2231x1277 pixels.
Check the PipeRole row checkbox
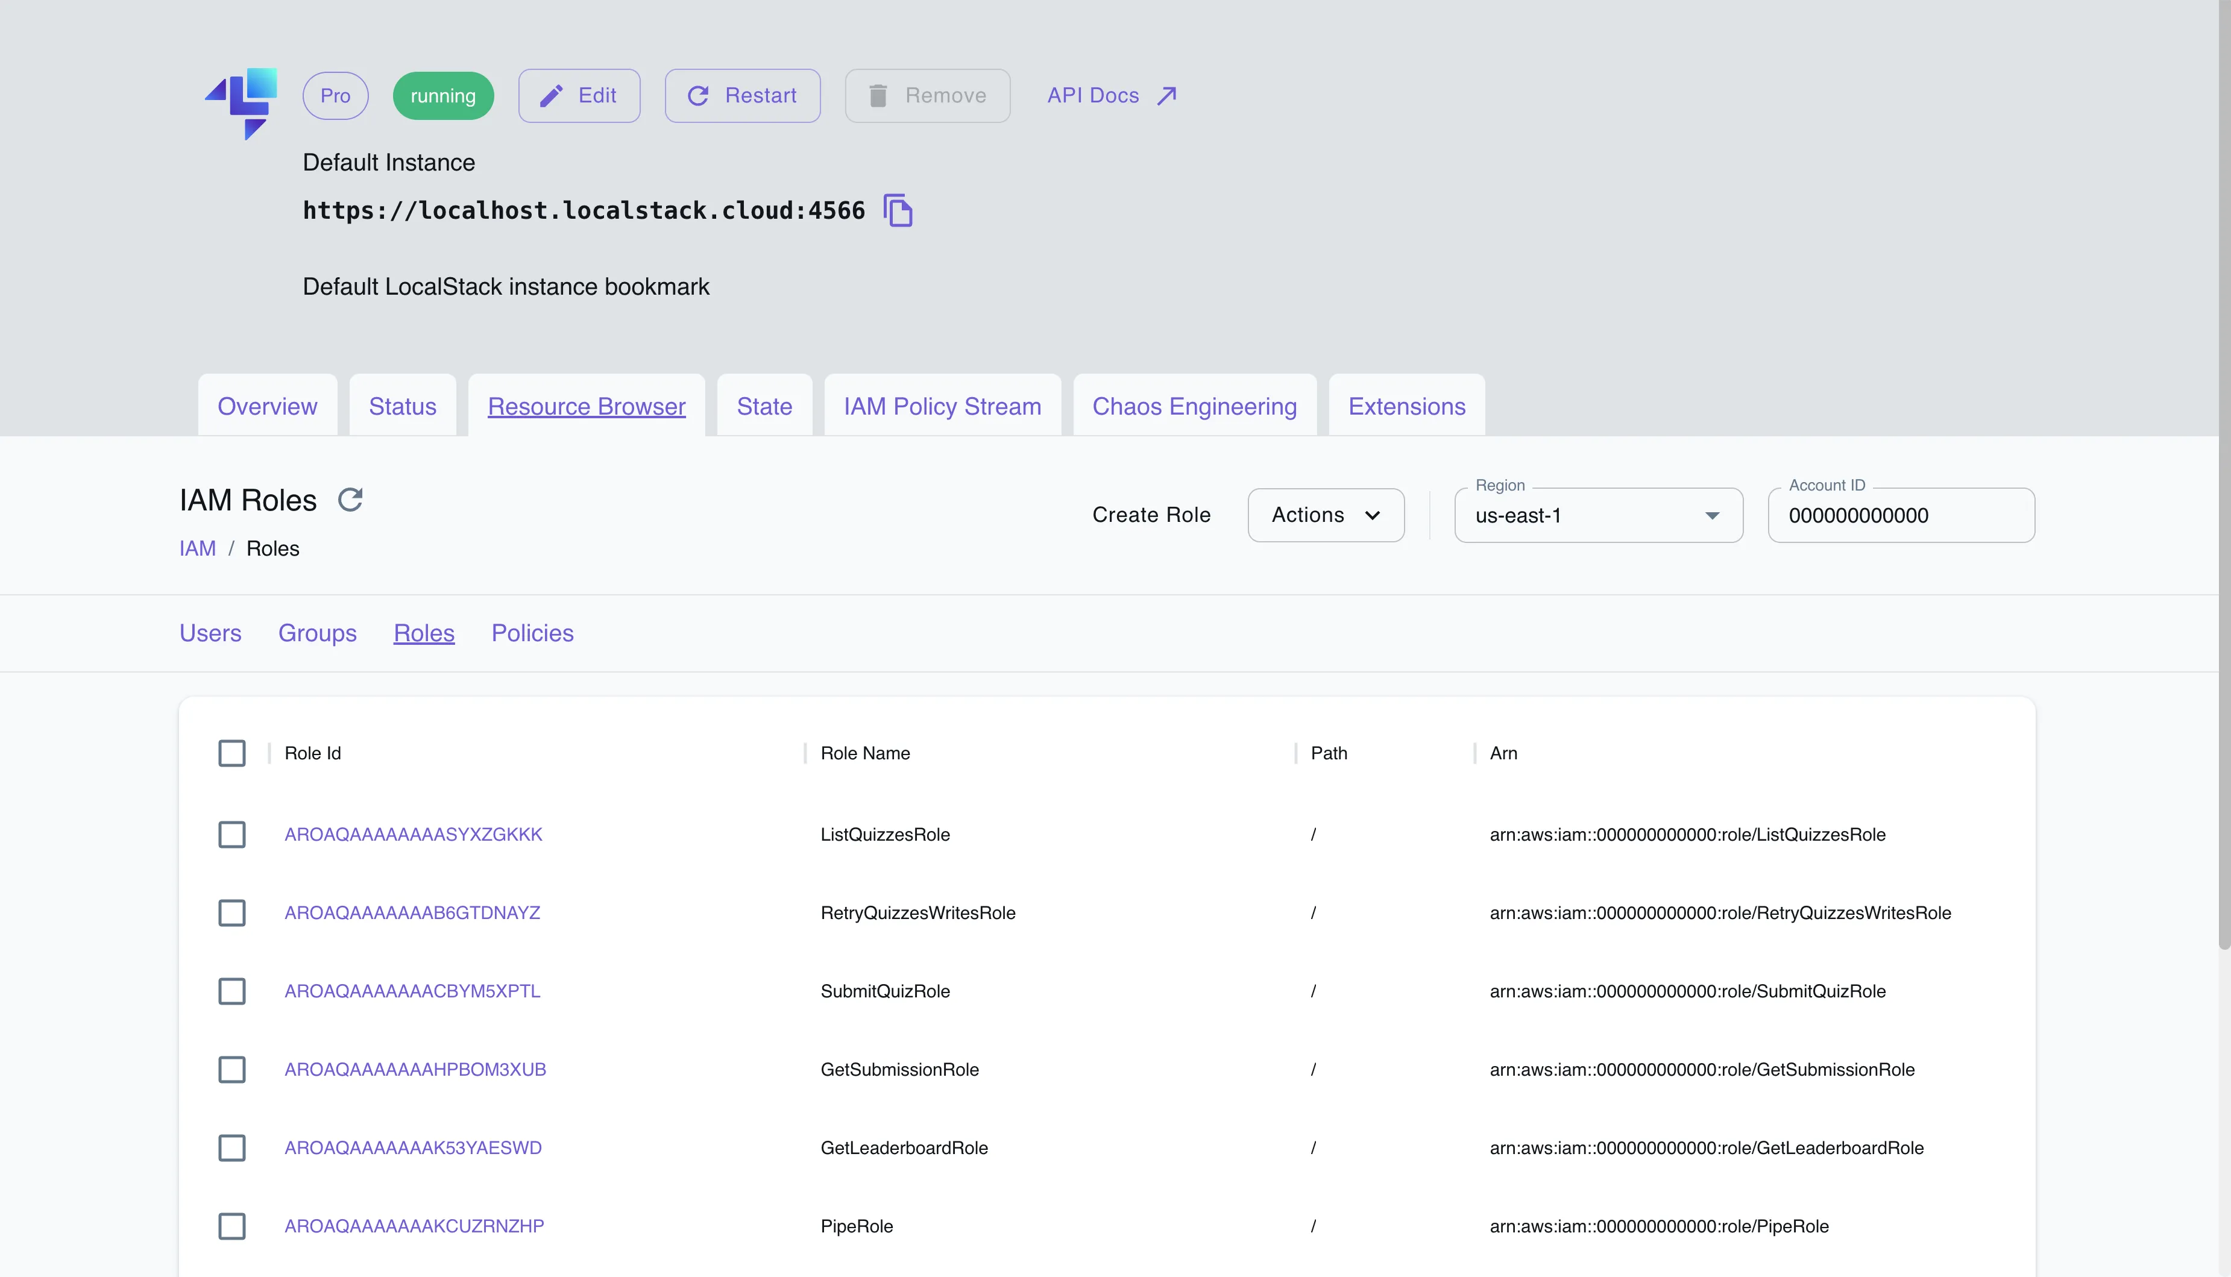[231, 1227]
